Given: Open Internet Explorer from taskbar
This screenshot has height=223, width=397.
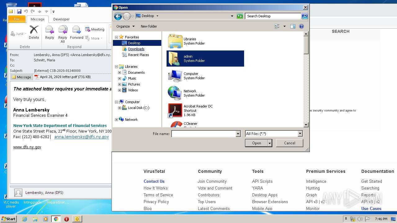Looking at the screenshot, I should [25, 219].
